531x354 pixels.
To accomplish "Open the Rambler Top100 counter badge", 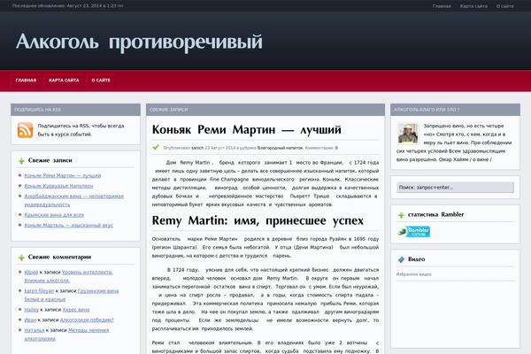I will point(414,232).
